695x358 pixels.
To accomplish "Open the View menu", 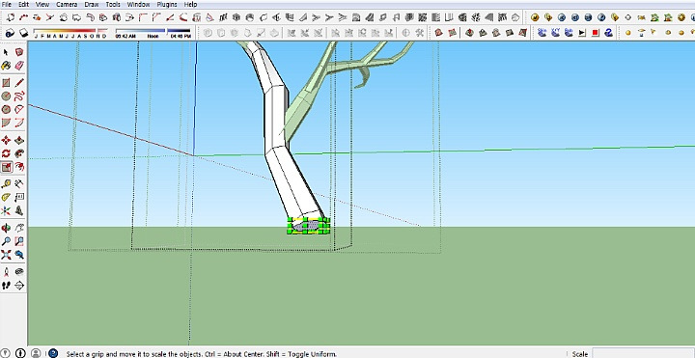I will coord(42,5).
